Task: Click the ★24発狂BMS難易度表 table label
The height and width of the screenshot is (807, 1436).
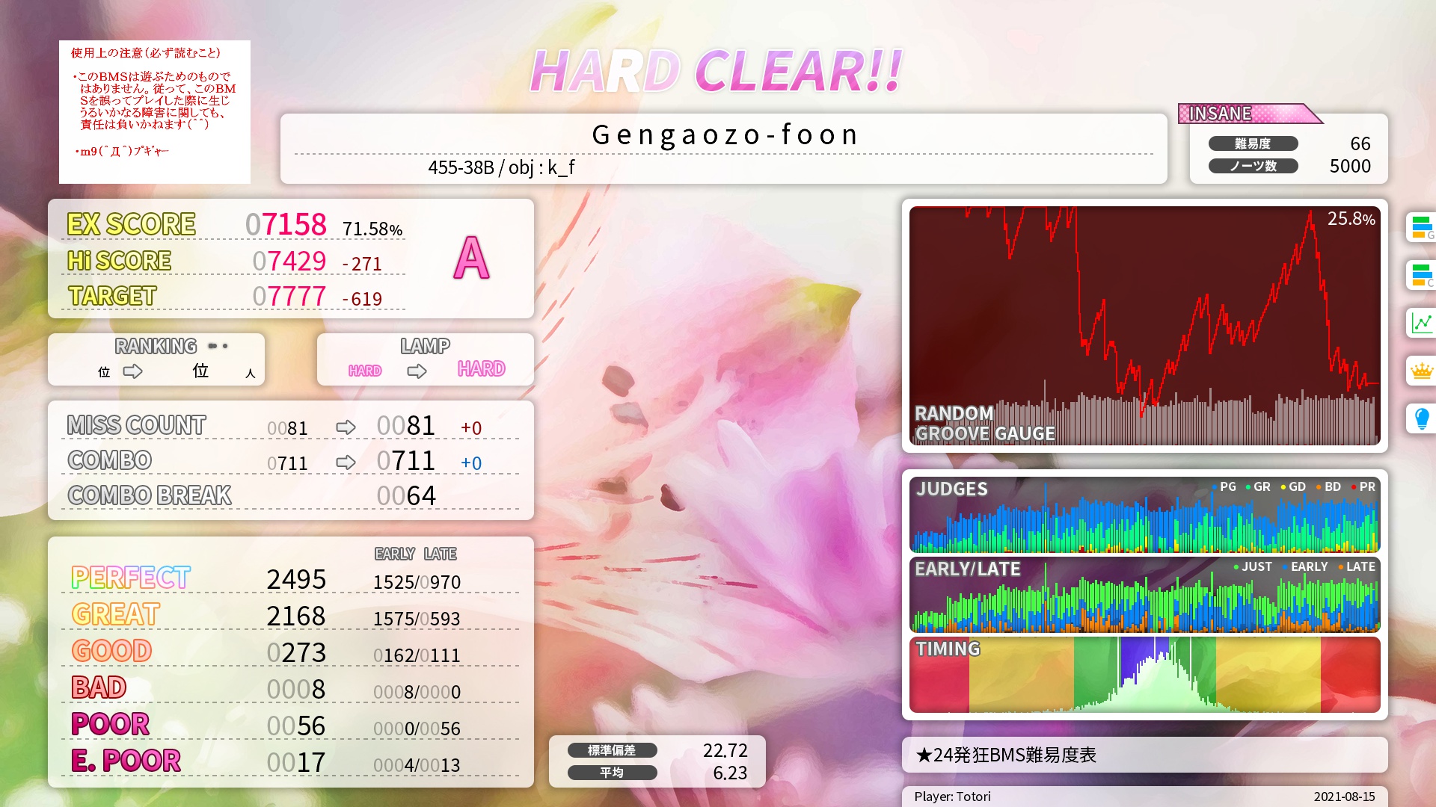Action: [1006, 755]
